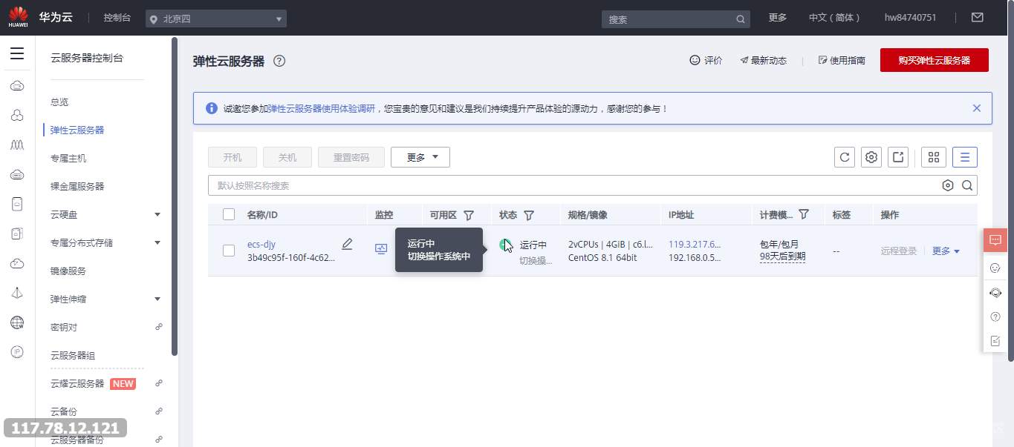Image resolution: width=1014 pixels, height=447 pixels.
Task: Open account menu hw84740751
Action: click(x=910, y=18)
